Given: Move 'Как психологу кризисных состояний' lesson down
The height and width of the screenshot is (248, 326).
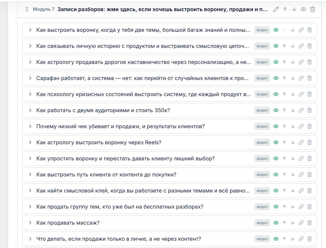Looking at the screenshot, I should [293, 94].
